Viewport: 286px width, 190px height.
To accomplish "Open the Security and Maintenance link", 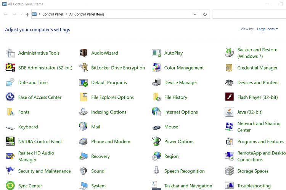I will click(x=44, y=171).
